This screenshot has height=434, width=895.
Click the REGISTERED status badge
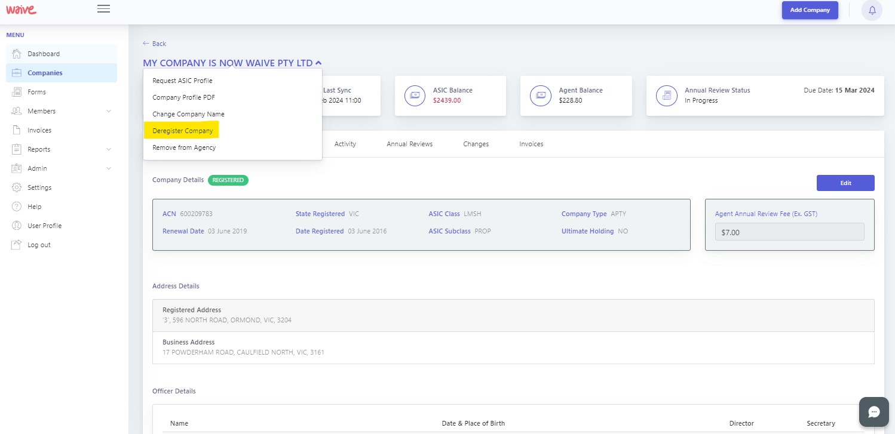[x=228, y=180]
